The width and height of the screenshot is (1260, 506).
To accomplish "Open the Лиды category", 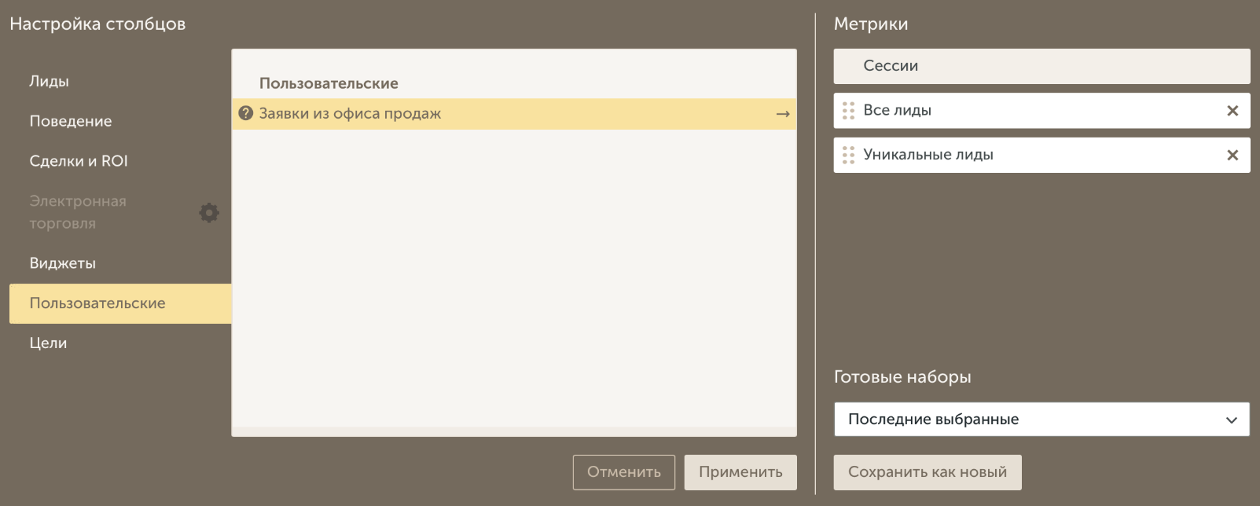I will click(49, 81).
